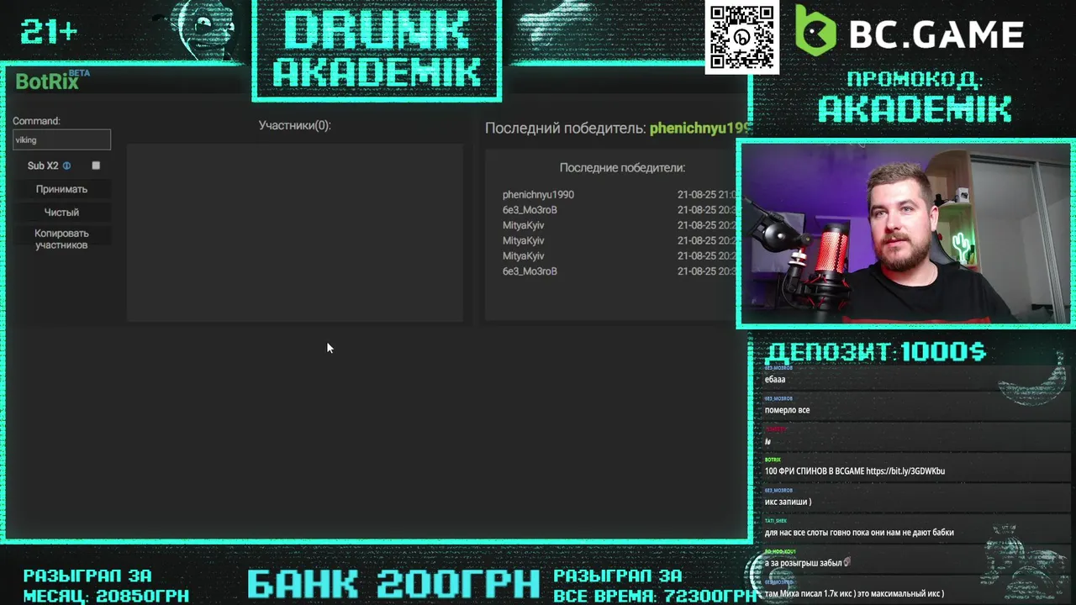Click the Чистый button

(x=61, y=213)
